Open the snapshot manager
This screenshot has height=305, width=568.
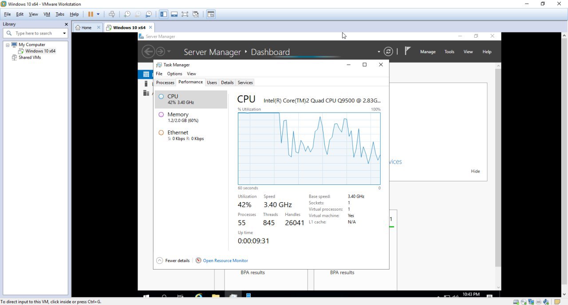coord(149,14)
